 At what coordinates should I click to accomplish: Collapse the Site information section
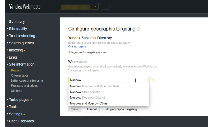[22, 64]
